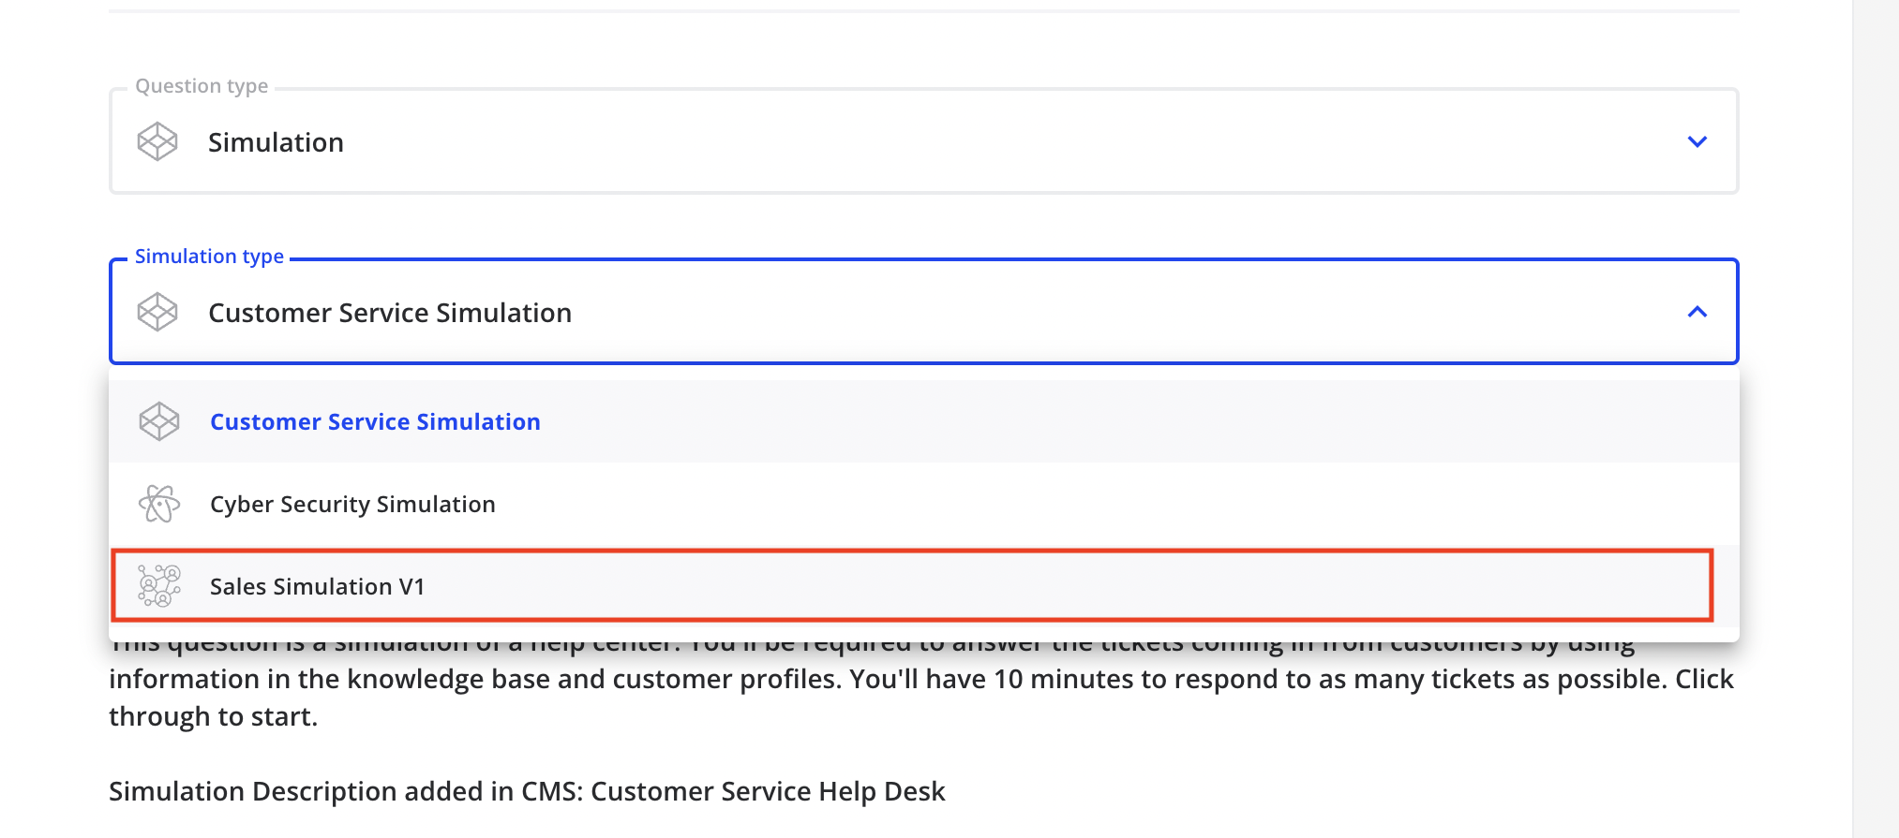Click the network icon for Sales Simulation V1
This screenshot has height=838, width=1899.
159,586
